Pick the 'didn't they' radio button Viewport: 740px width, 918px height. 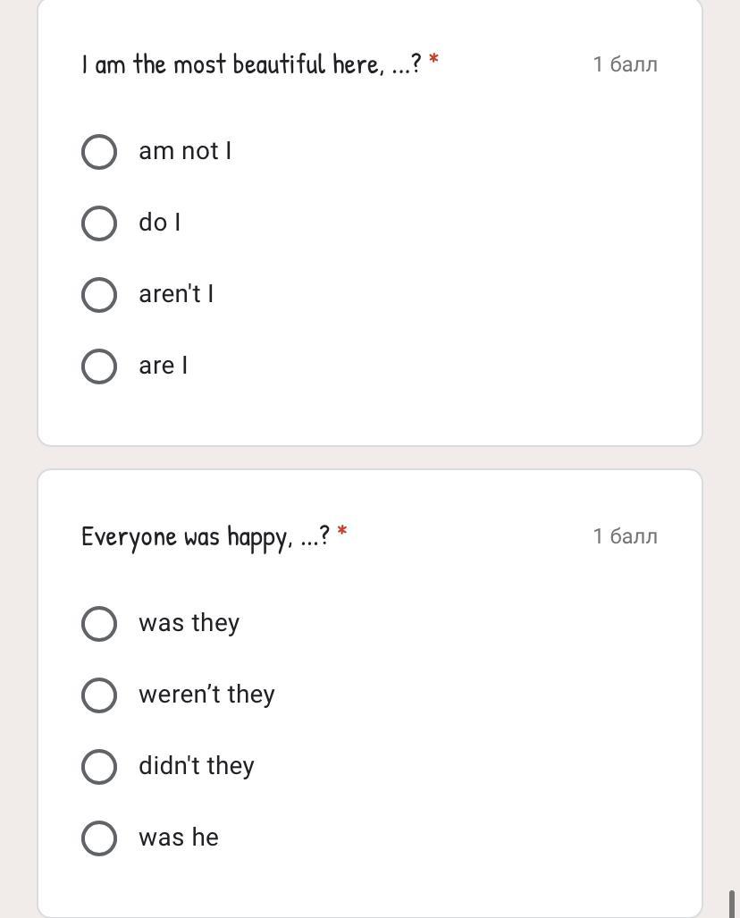(99, 767)
